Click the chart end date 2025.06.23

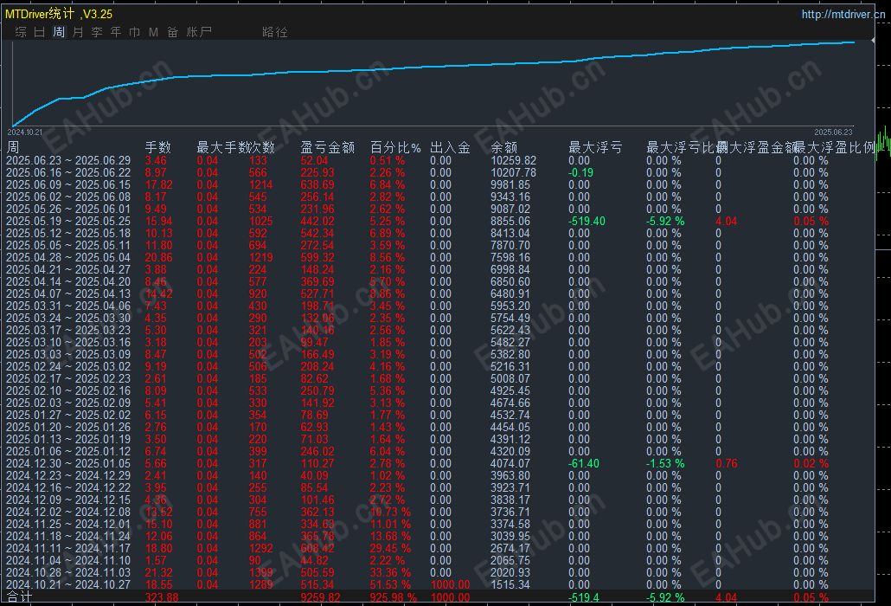pyautogui.click(x=833, y=132)
